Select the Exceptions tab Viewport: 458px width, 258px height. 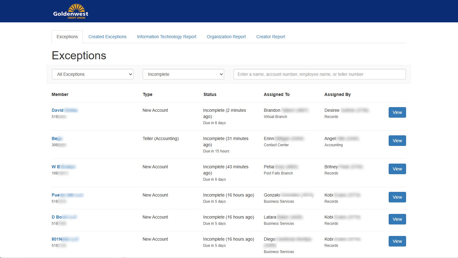[x=67, y=37]
